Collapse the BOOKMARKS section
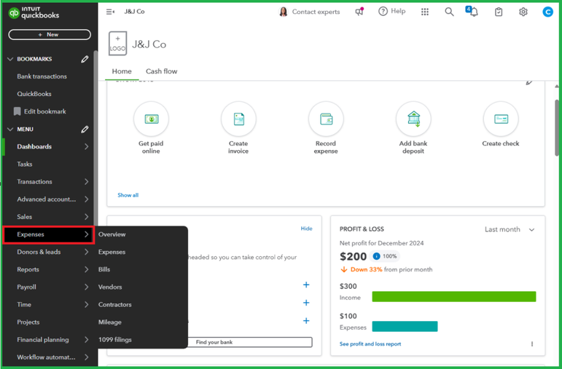Image resolution: width=562 pixels, height=369 pixels. tap(10, 59)
